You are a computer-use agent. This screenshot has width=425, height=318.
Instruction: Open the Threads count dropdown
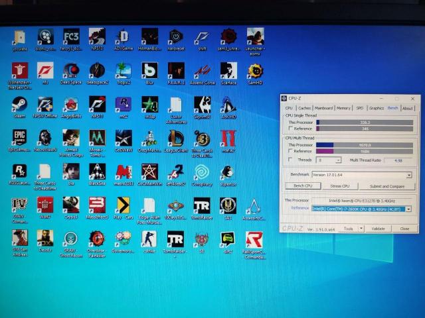pyautogui.click(x=338, y=160)
